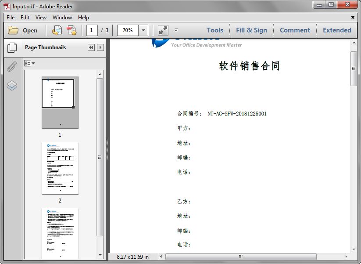The image size is (361, 264).
Task: Click the fit-to-window zoom icon
Action: click(163, 30)
